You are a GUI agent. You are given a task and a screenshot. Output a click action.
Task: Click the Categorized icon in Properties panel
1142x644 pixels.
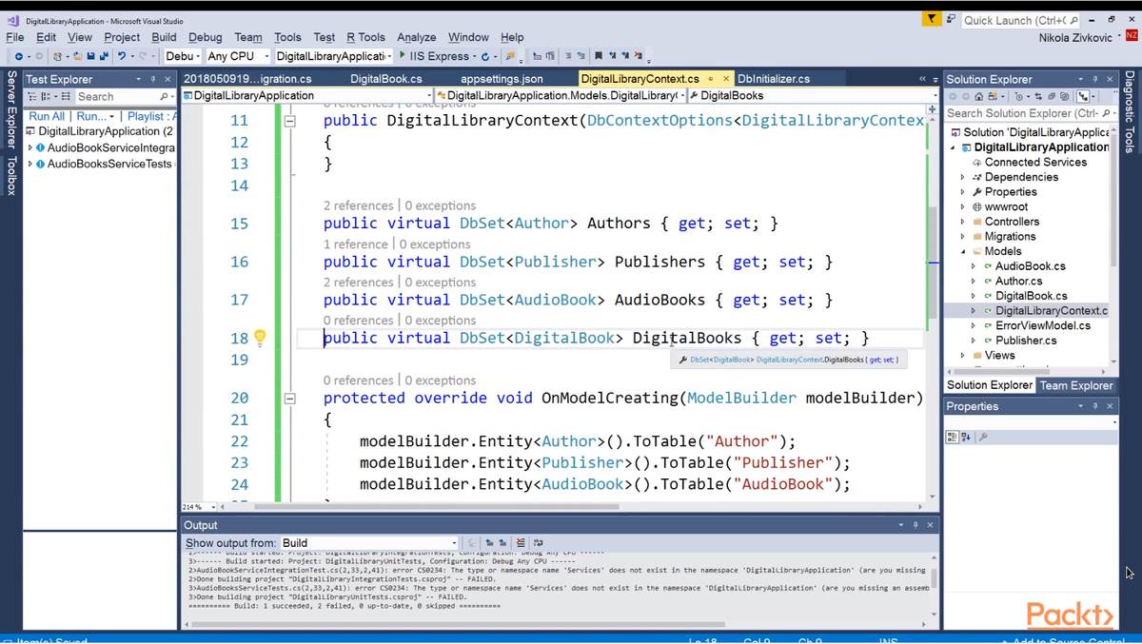952,437
